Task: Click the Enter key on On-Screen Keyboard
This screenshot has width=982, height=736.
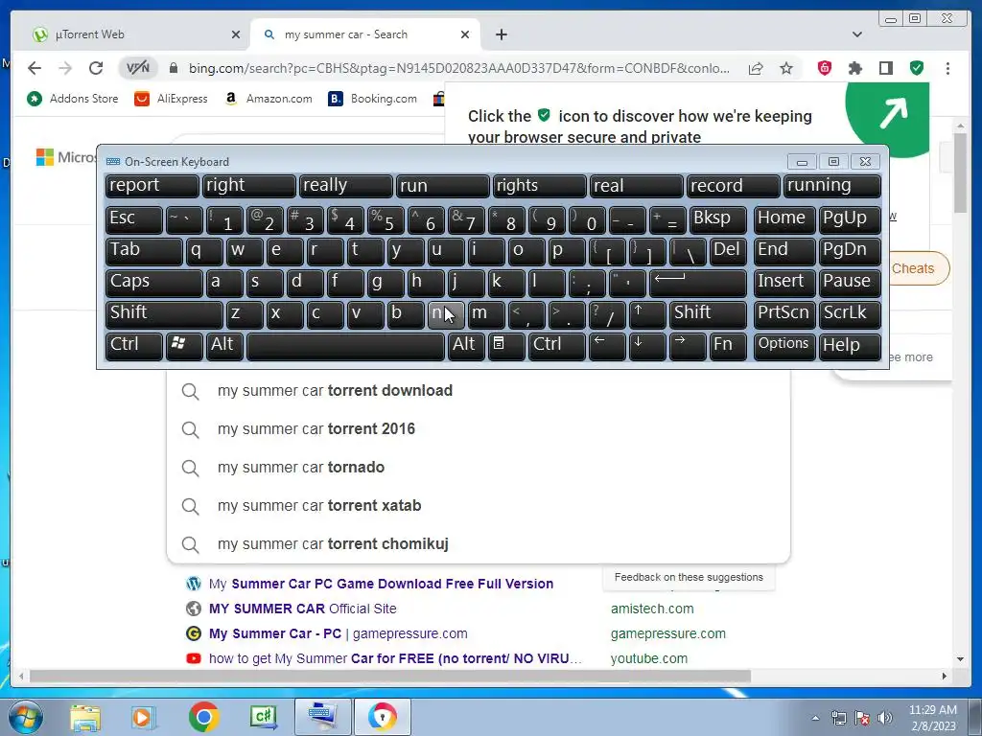Action: point(698,282)
